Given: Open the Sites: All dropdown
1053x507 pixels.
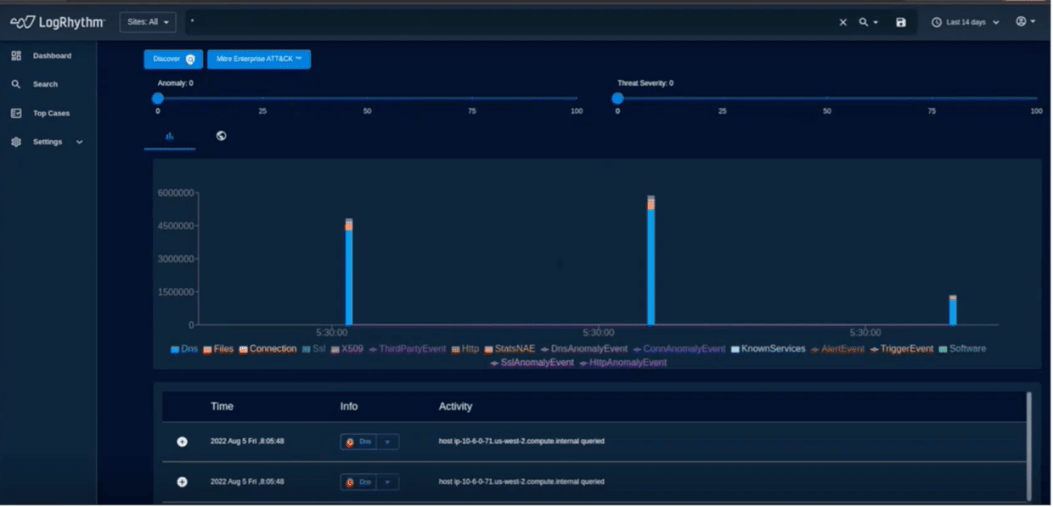Looking at the screenshot, I should tap(148, 22).
